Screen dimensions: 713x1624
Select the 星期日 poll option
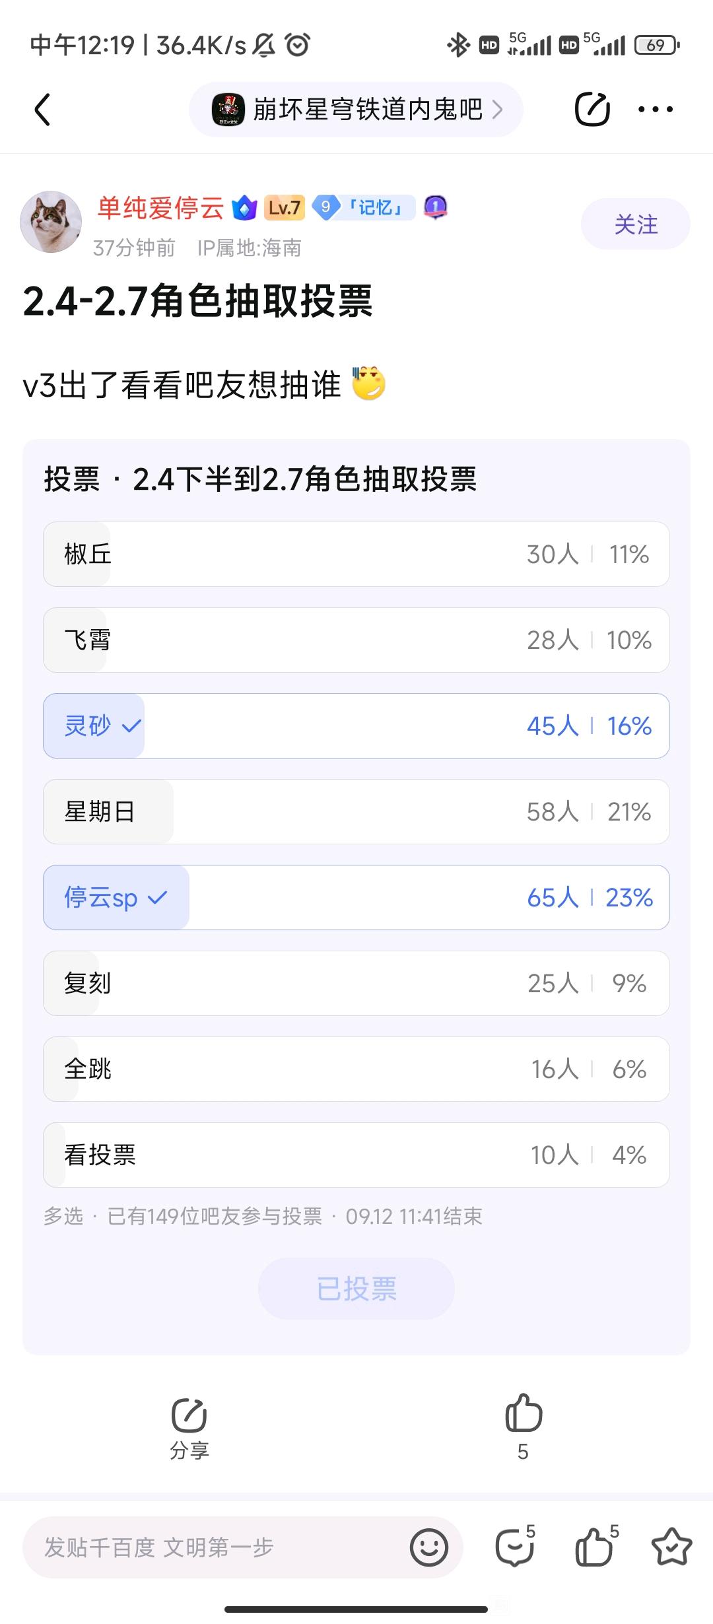coord(356,811)
